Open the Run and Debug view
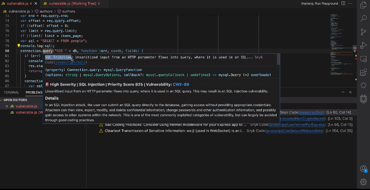This screenshot has height=190, width=370. 363,45
